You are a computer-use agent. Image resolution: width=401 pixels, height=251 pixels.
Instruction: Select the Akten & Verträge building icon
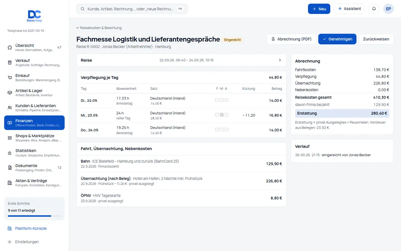click(x=10, y=183)
